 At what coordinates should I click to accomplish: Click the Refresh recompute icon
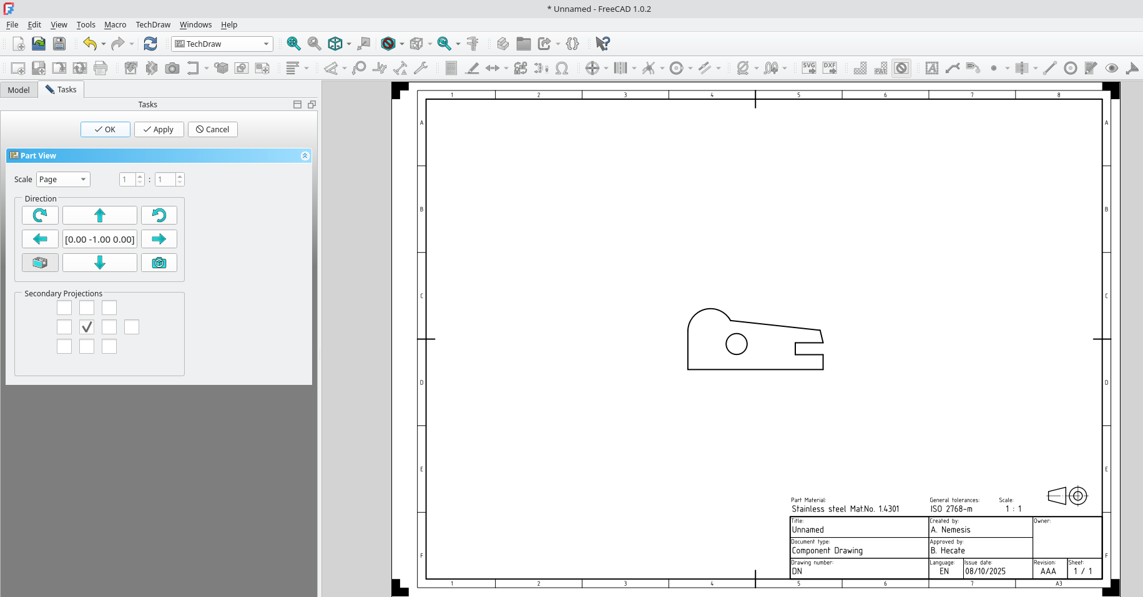(x=150, y=44)
